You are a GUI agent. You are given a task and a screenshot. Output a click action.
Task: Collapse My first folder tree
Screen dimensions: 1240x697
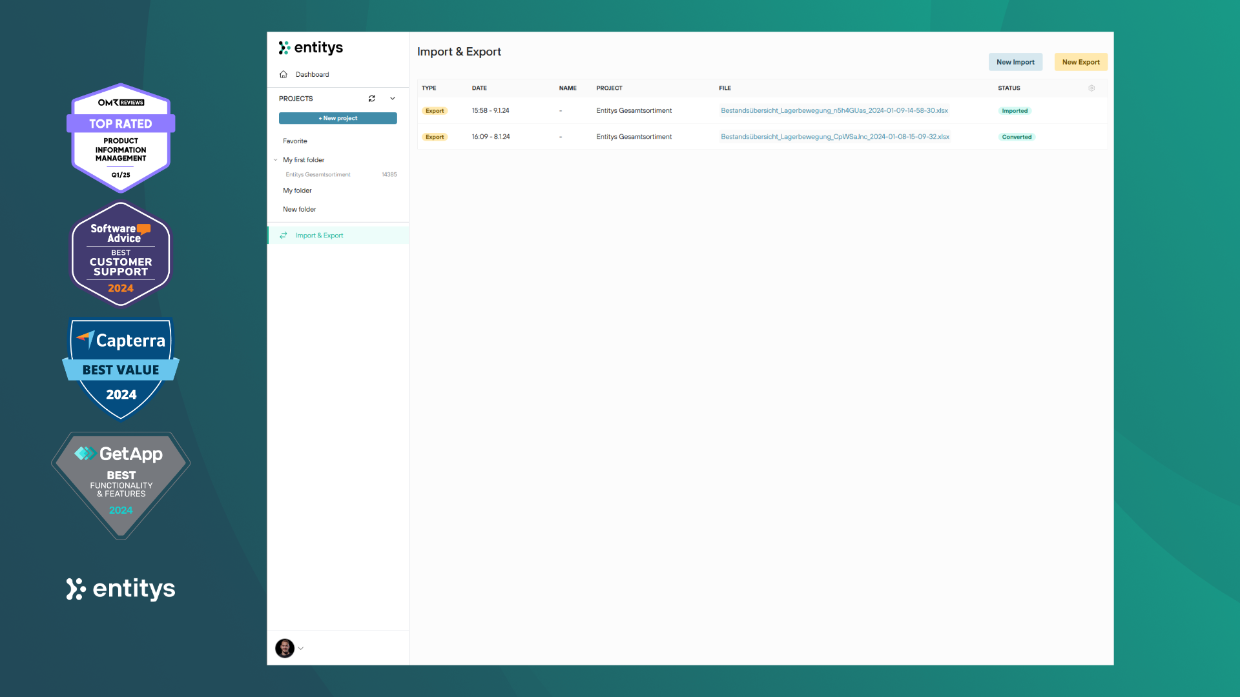click(x=276, y=160)
